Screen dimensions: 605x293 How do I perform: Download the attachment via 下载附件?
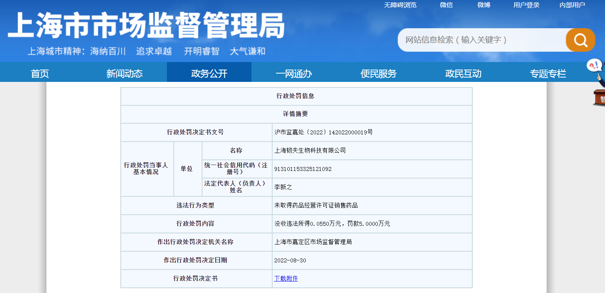point(286,279)
